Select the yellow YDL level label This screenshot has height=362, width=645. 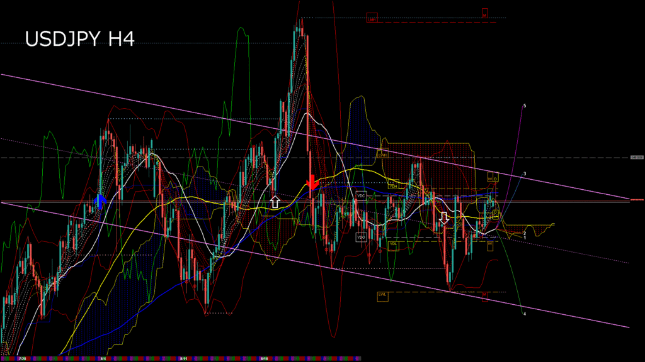pos(393,244)
